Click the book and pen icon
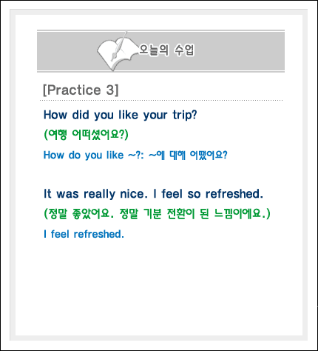This screenshot has width=318, height=351. tap(117, 51)
